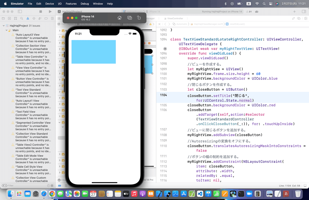Open the Report navigator
309x200 pixels.
pos(52,18)
